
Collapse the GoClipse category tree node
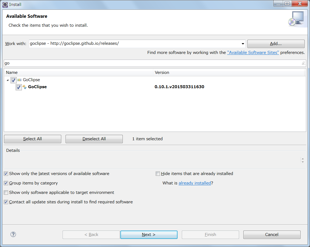(7, 80)
